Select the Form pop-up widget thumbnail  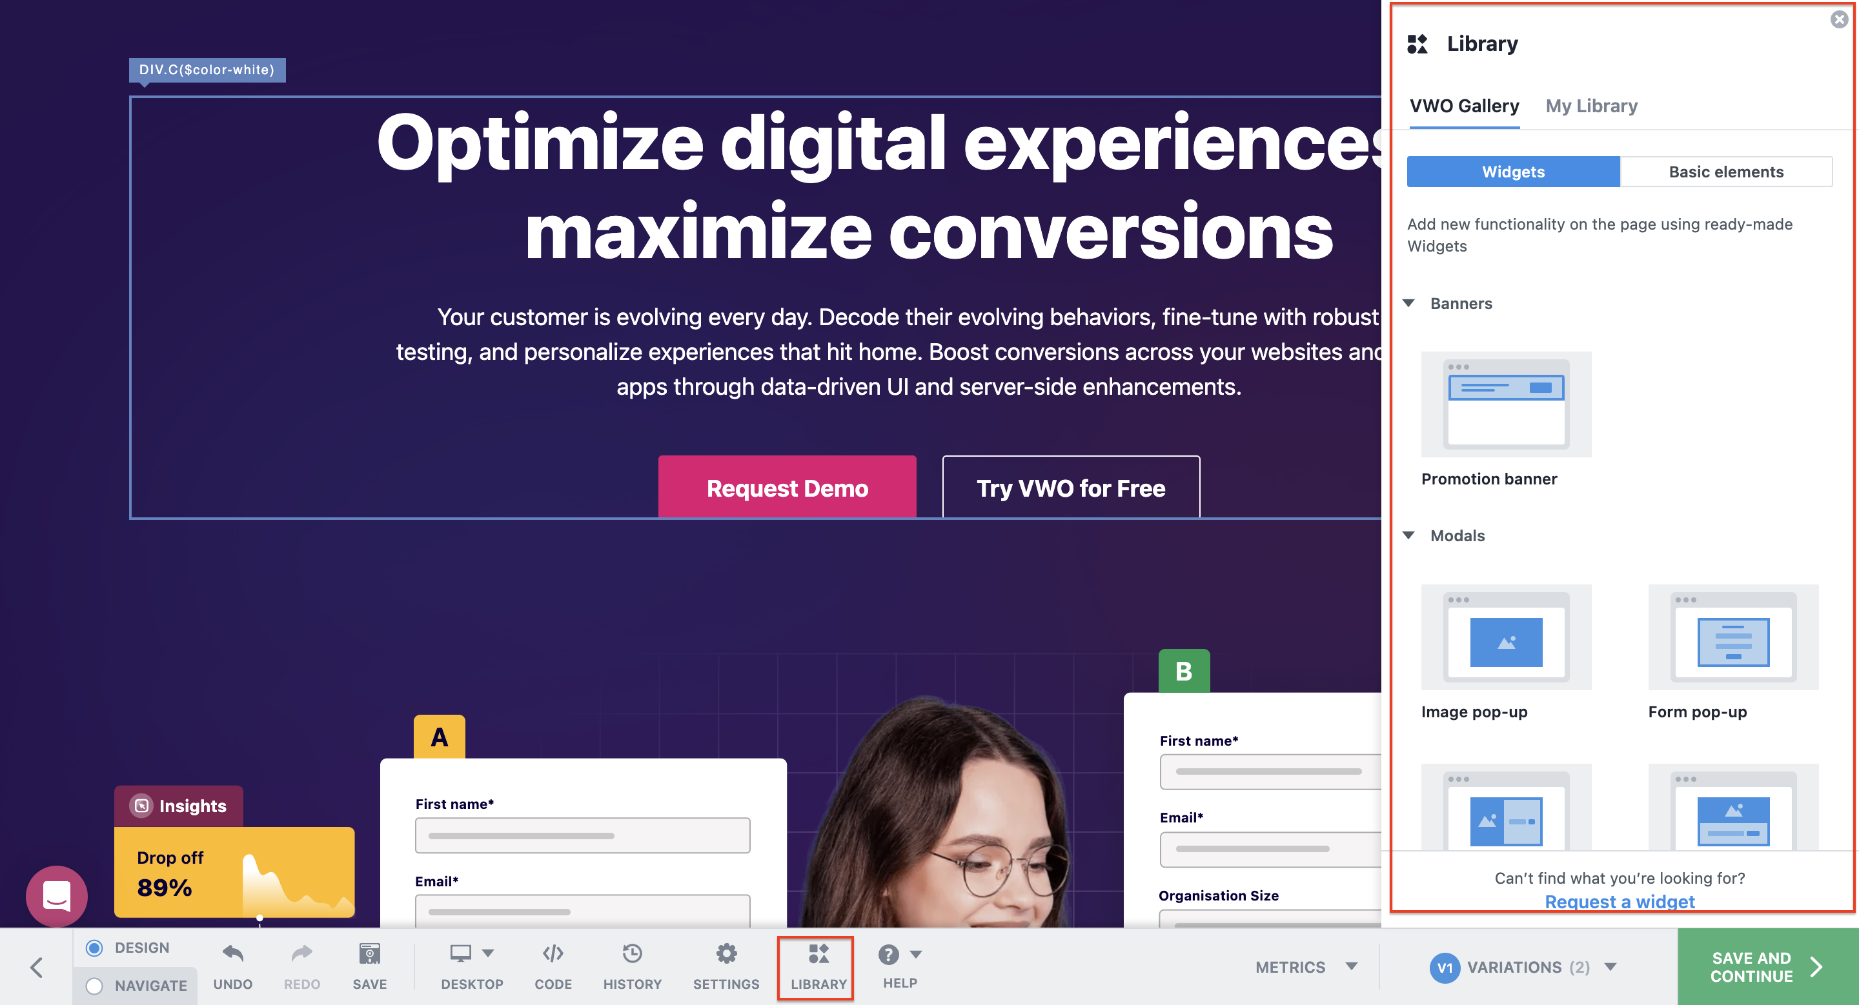point(1733,637)
